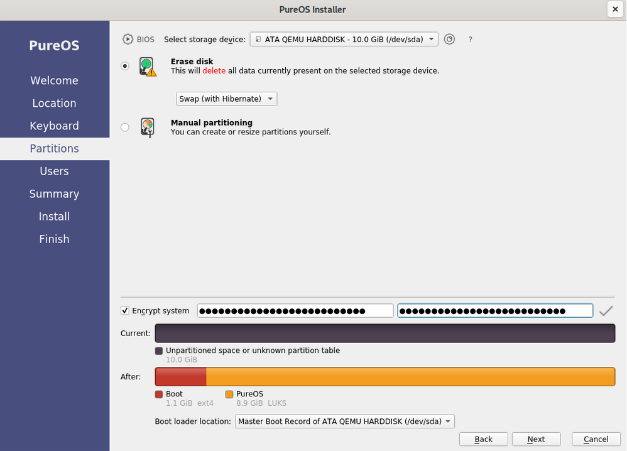This screenshot has width=627, height=451.
Task: Select the Partitions step in sidebar
Action: tap(55, 149)
